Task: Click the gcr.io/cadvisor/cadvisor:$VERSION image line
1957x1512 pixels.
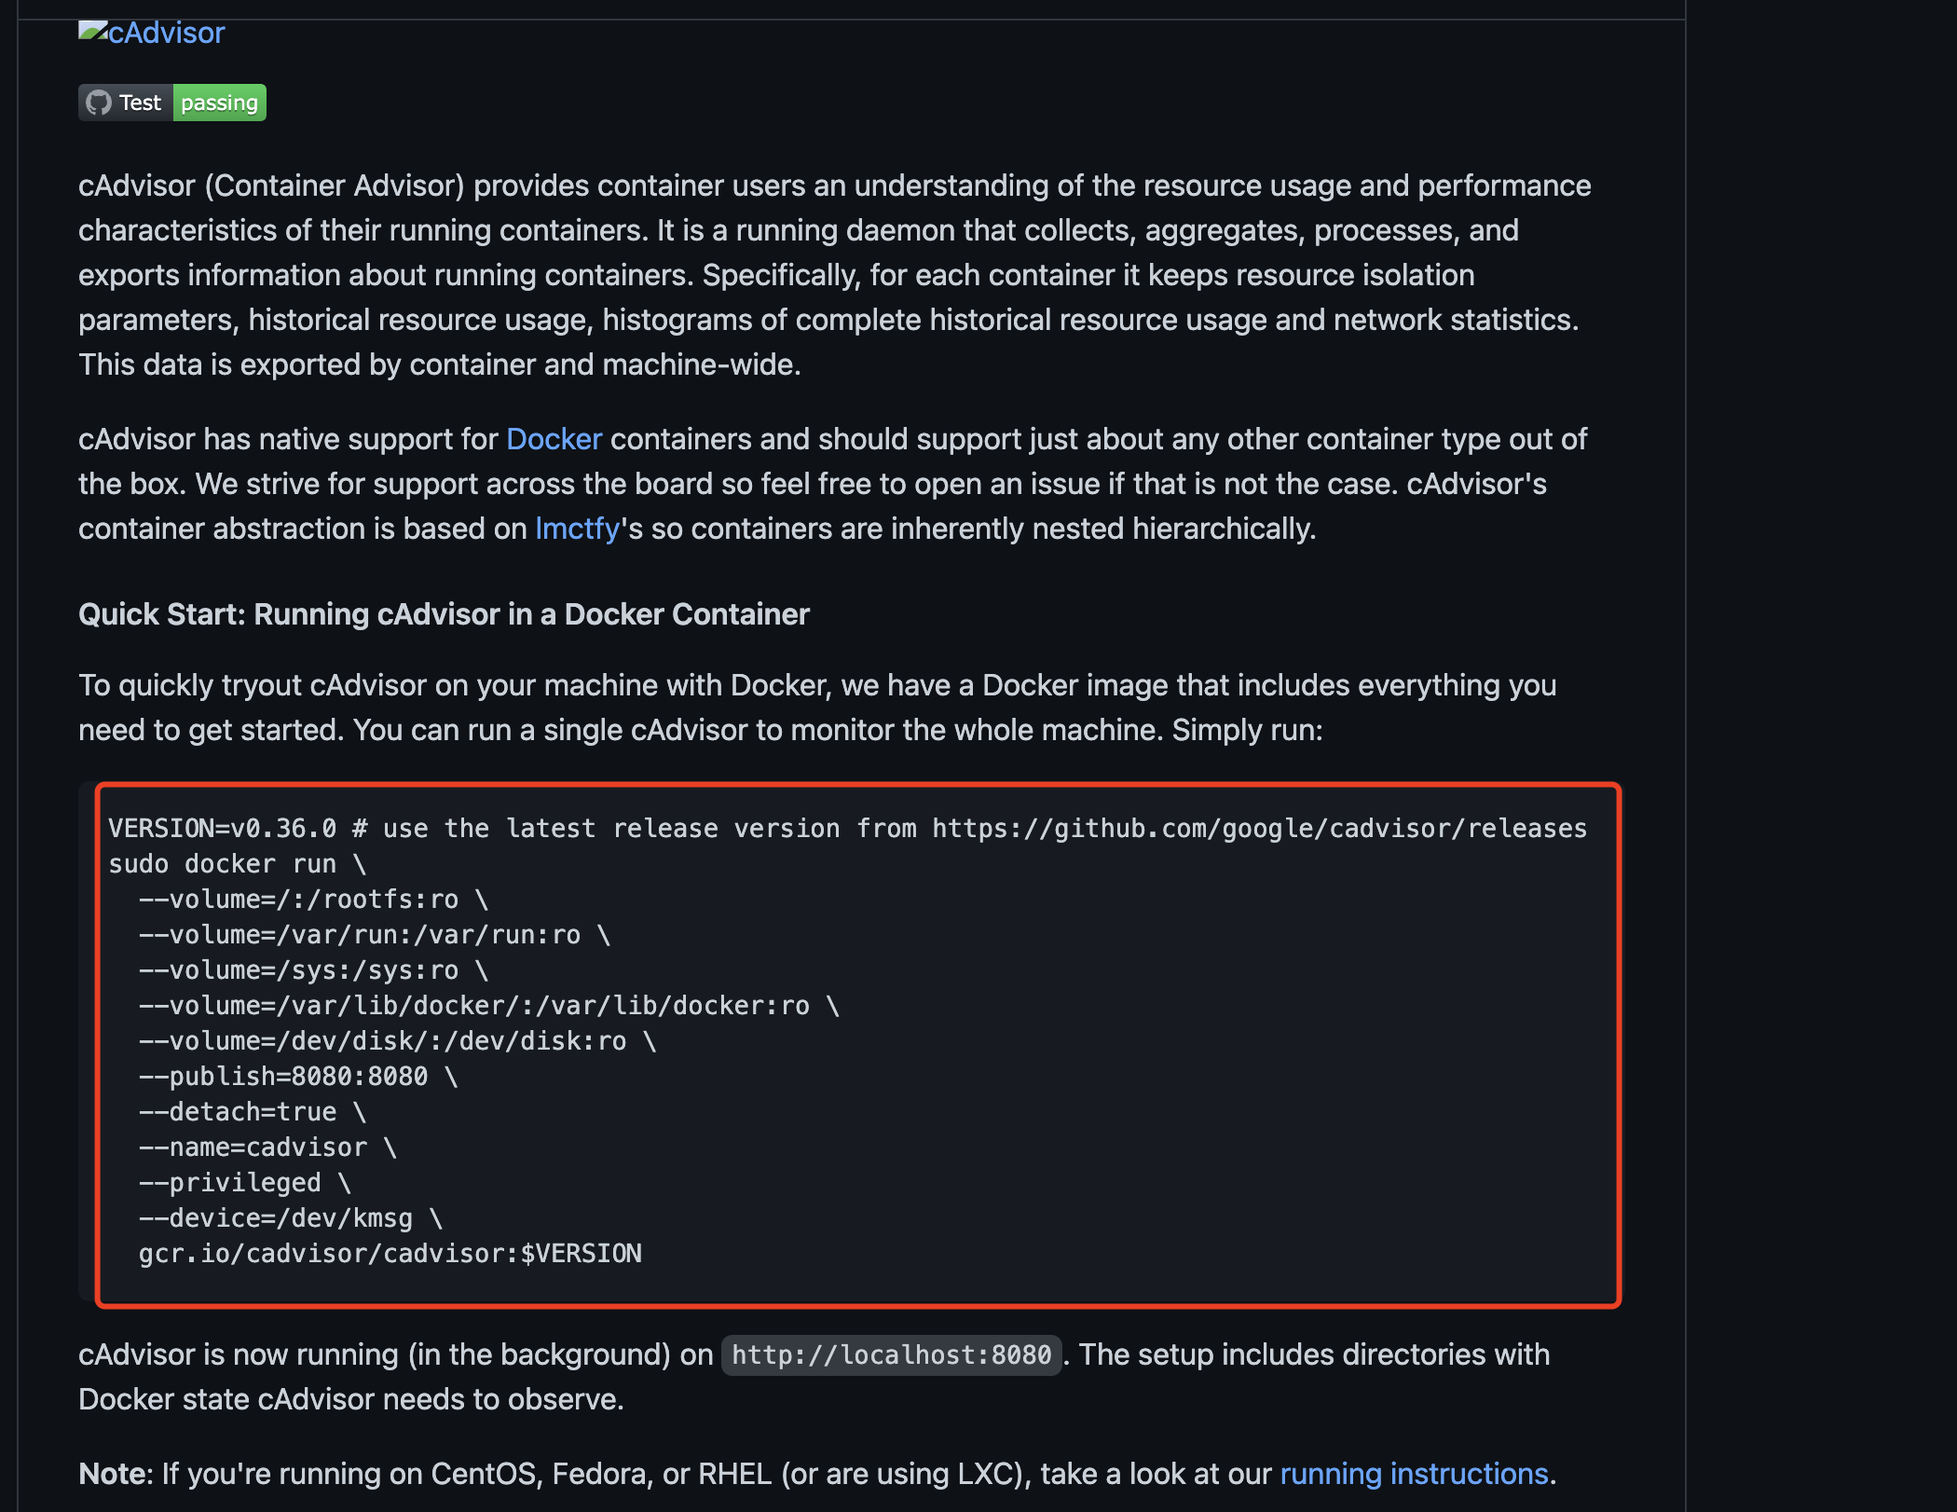Action: 390,1253
